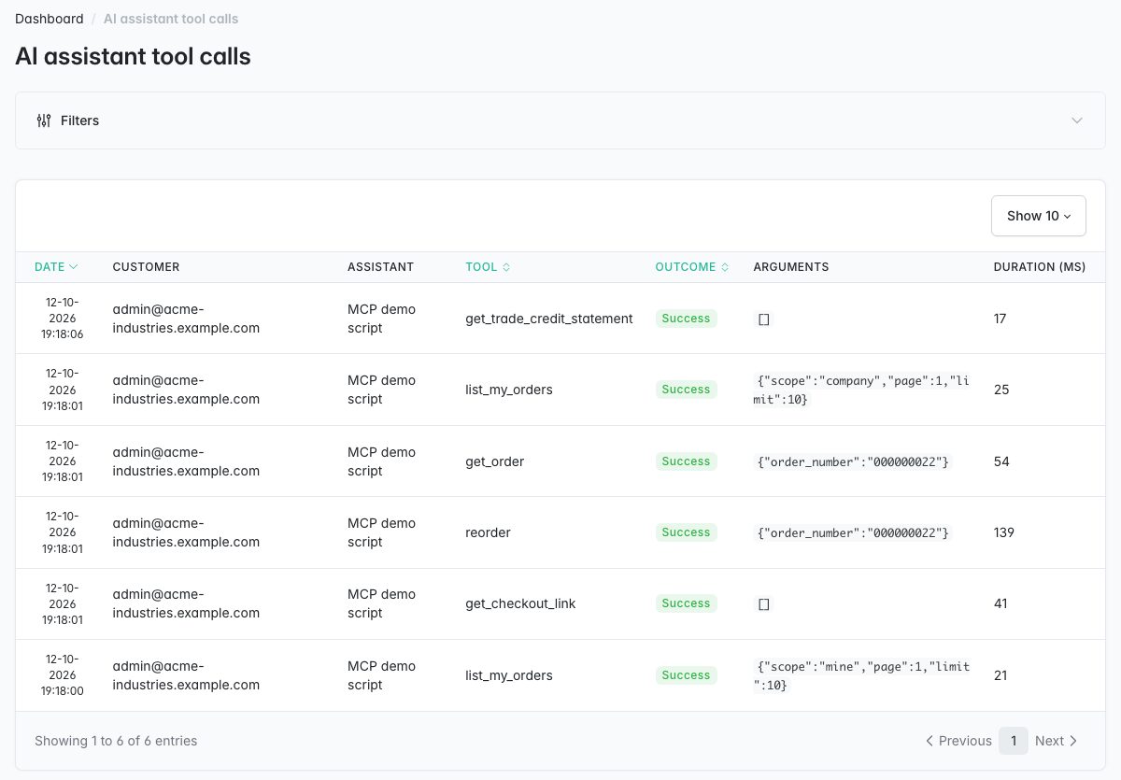Click empty arguments in get_trade_credit_statement row
The height and width of the screenshot is (780, 1121).
pos(763,319)
